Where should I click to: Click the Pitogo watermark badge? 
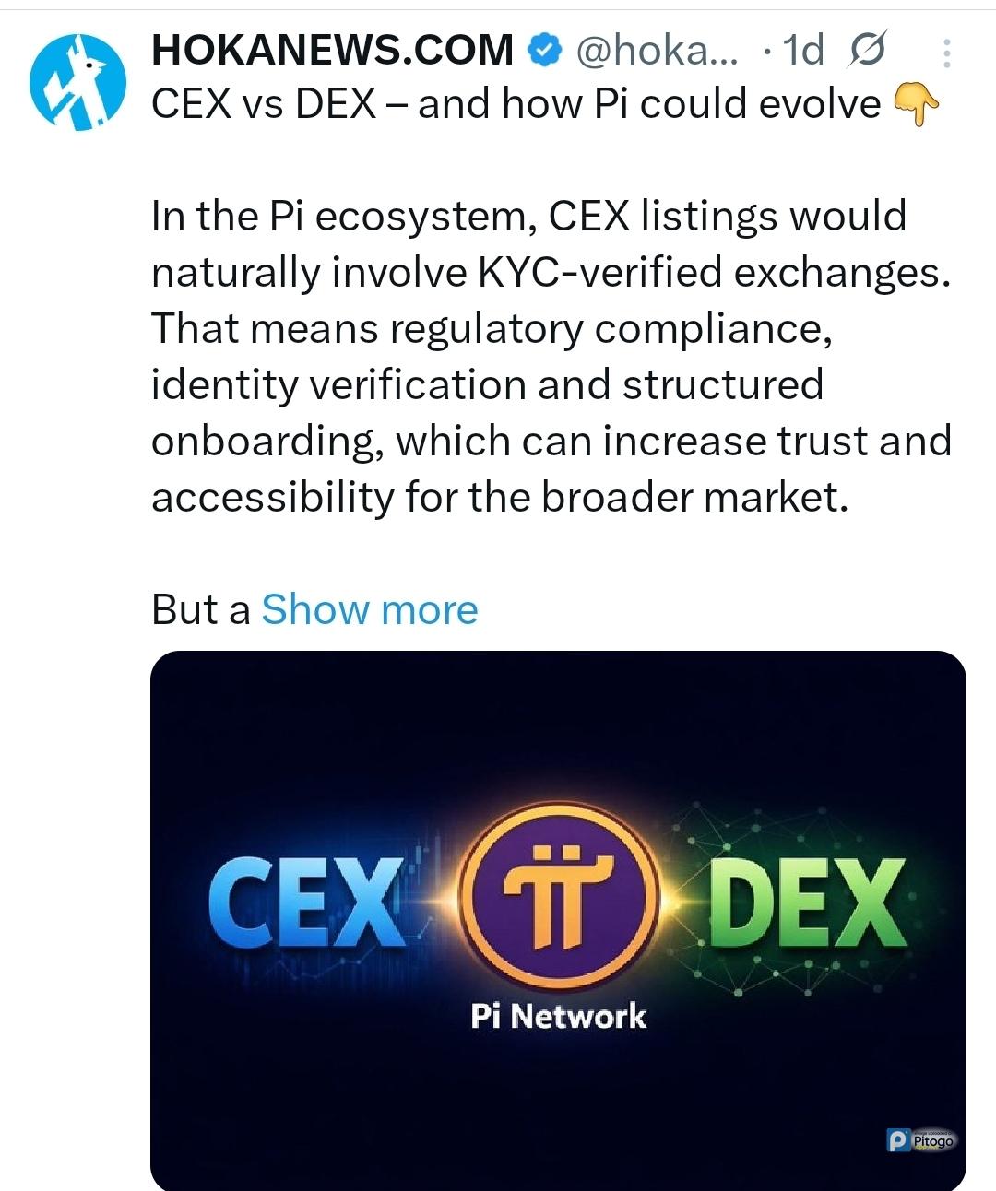(x=920, y=1140)
